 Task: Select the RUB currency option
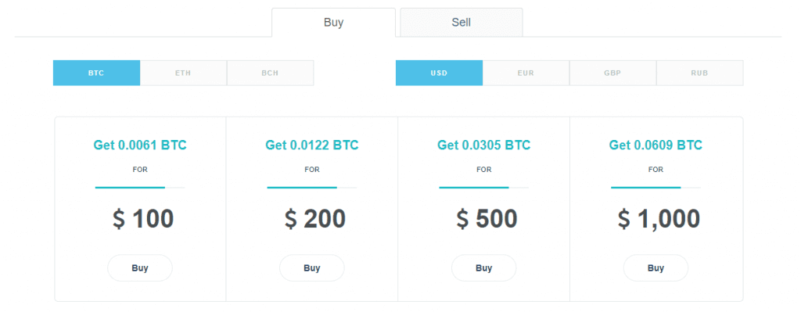coord(699,73)
